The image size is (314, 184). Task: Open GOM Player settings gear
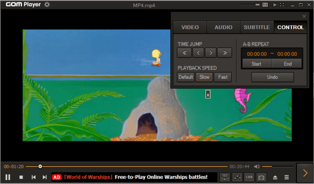47,4
